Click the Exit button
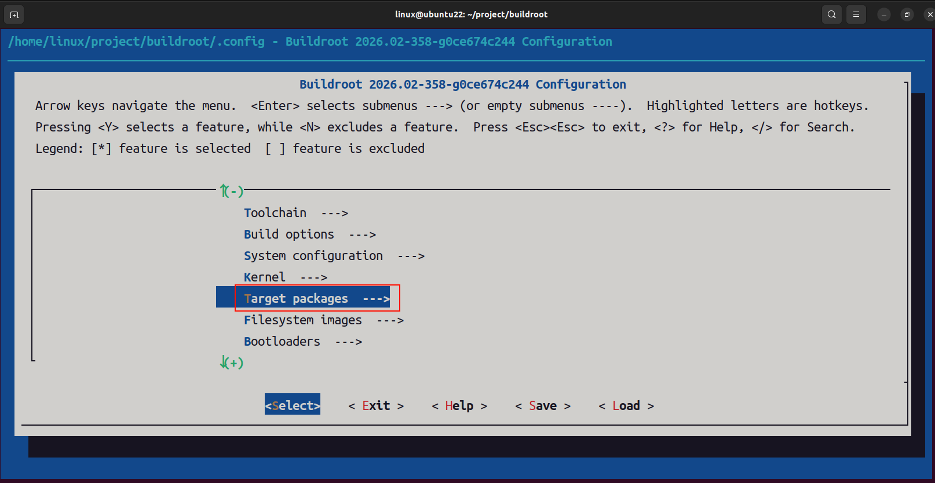This screenshot has height=483, width=935. click(376, 406)
